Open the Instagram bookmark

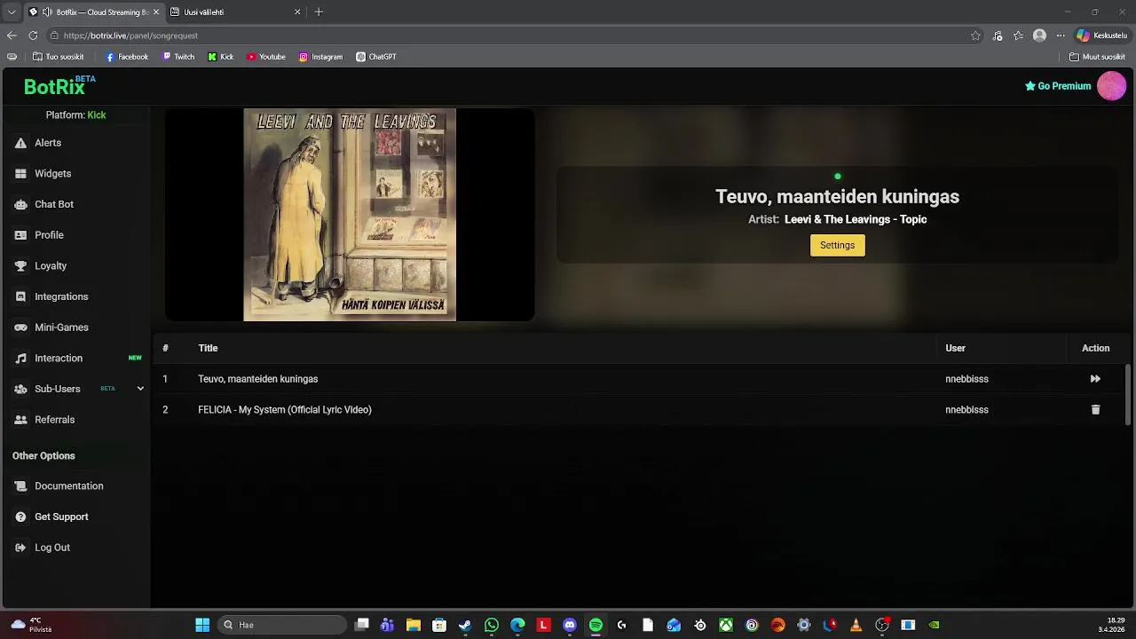[320, 57]
